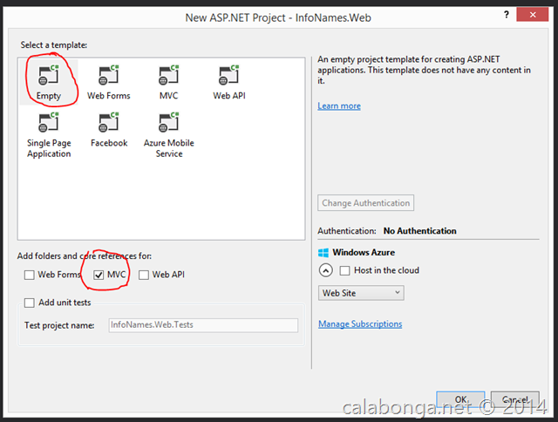Select the Azure Mobile Service template
The image size is (558, 422).
[x=168, y=135]
